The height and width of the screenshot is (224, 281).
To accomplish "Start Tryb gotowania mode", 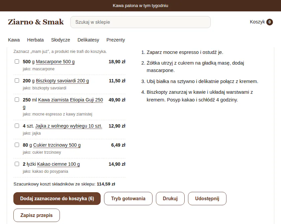I will tap(128, 199).
